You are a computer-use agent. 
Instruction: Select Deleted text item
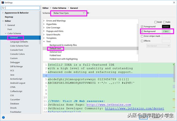56,52
